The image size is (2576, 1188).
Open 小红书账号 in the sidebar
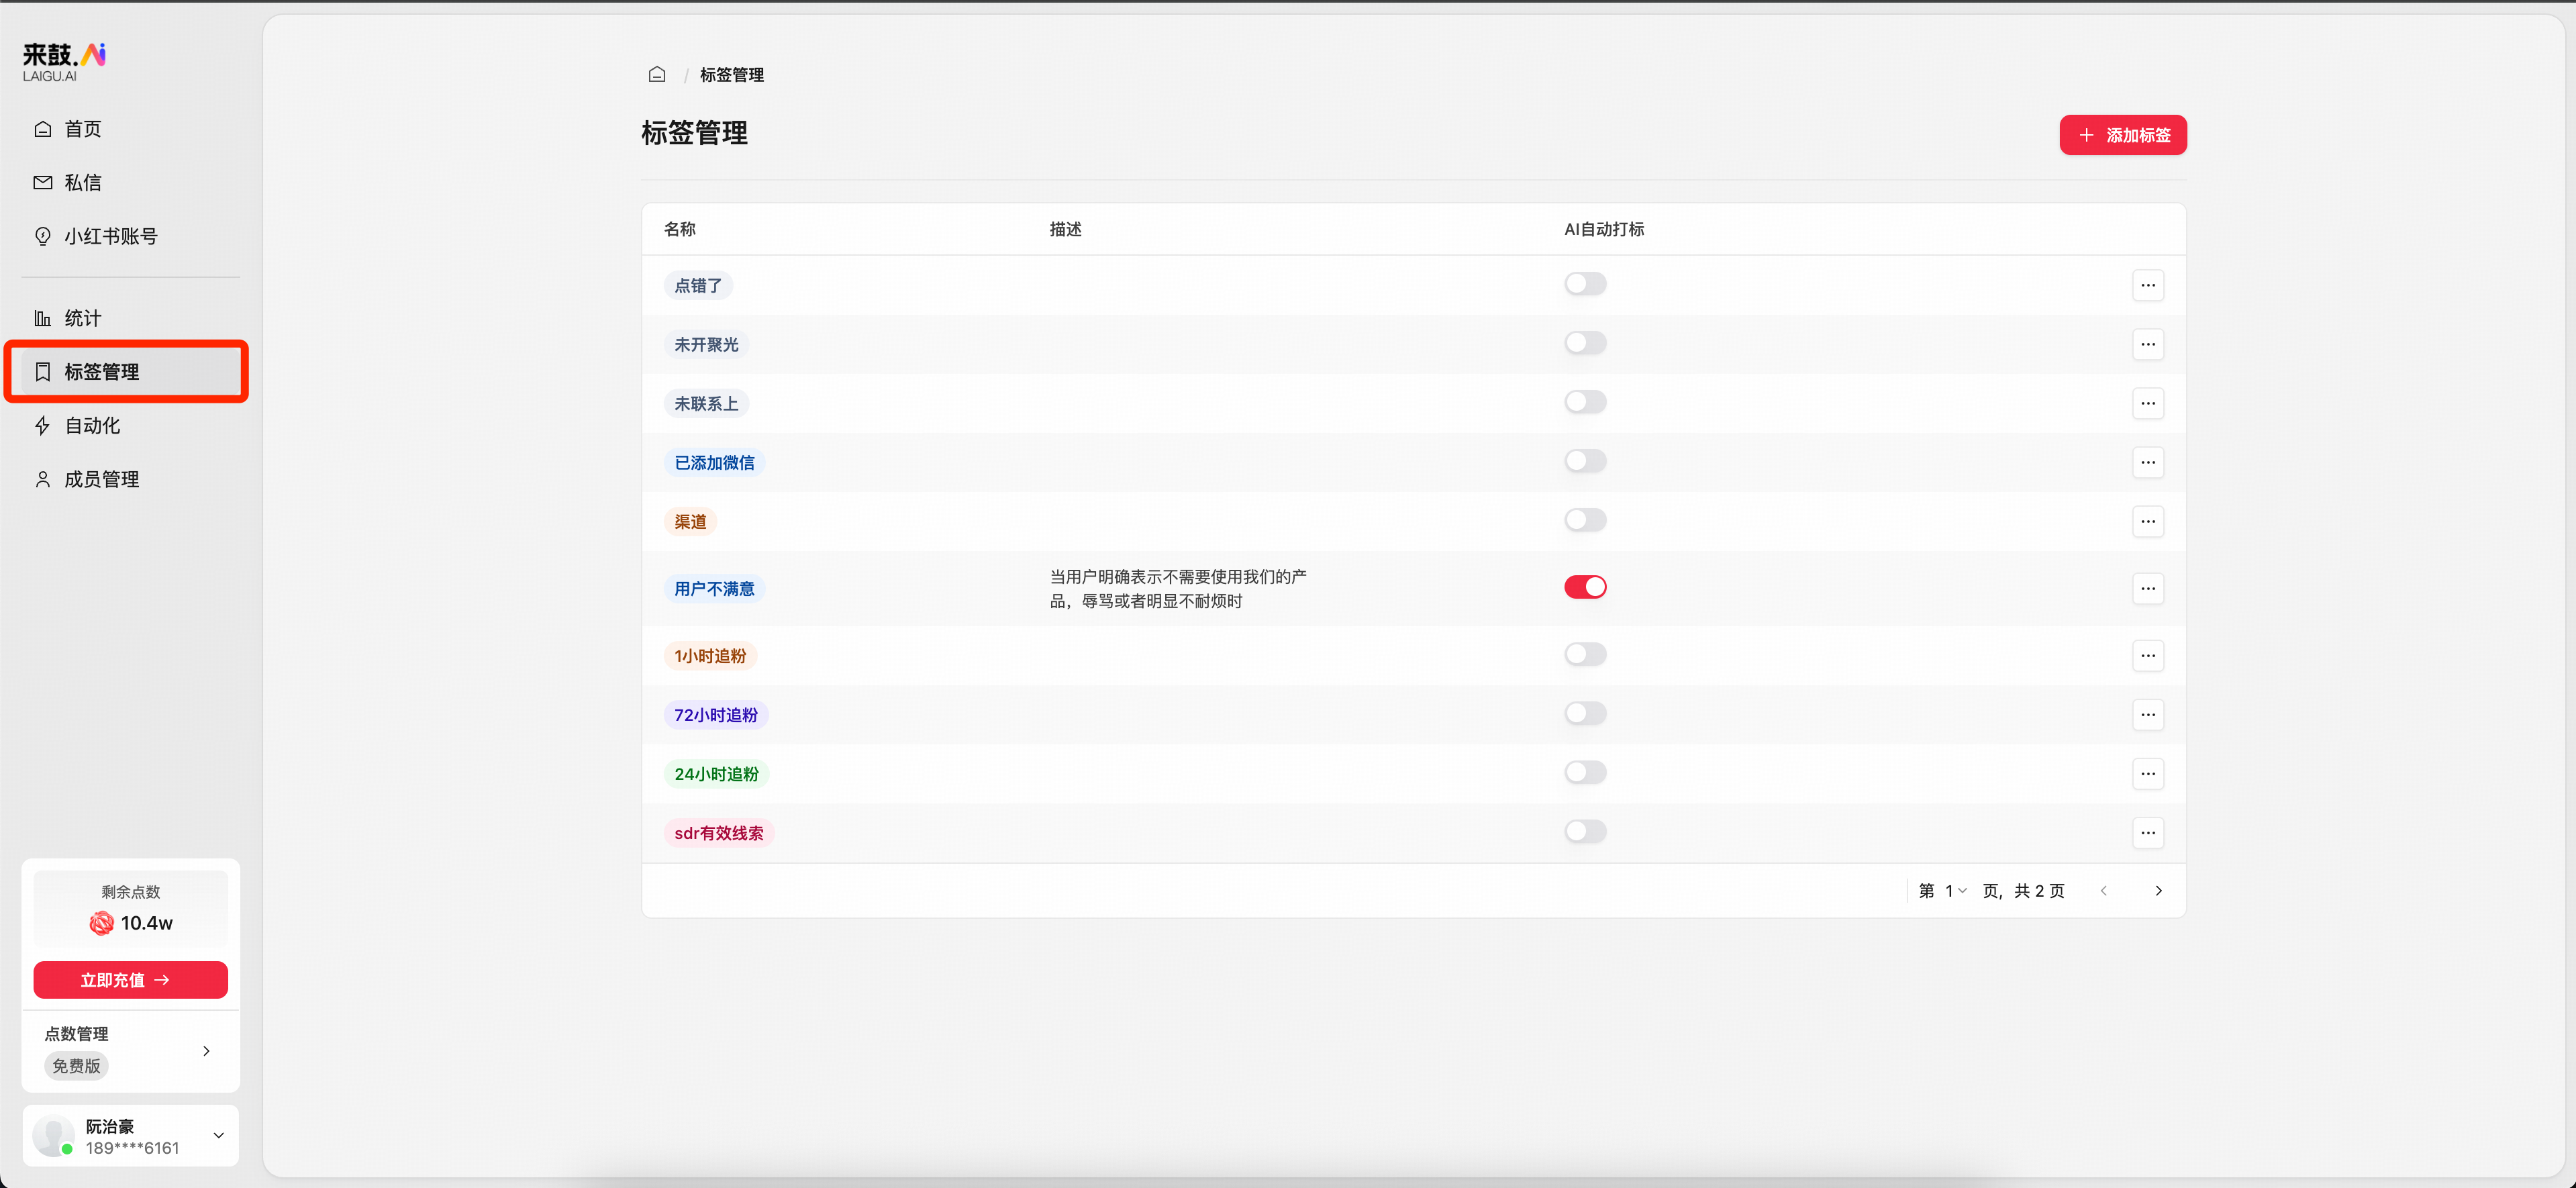110,236
